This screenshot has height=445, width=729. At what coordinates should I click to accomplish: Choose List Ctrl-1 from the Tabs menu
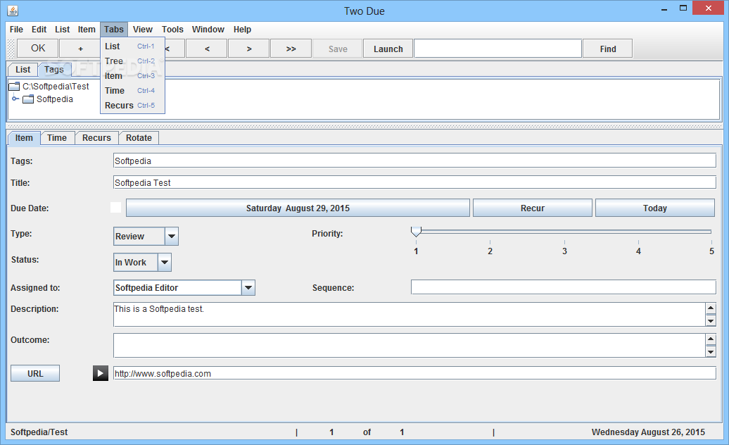[132, 46]
